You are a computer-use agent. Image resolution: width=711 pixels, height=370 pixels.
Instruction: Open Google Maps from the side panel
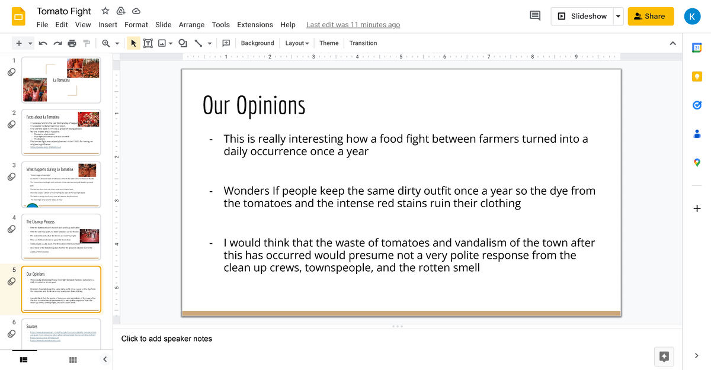[697, 162]
